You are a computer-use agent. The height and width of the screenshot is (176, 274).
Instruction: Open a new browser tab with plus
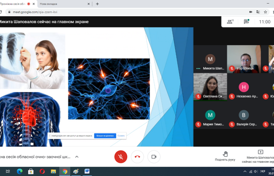point(97,4)
